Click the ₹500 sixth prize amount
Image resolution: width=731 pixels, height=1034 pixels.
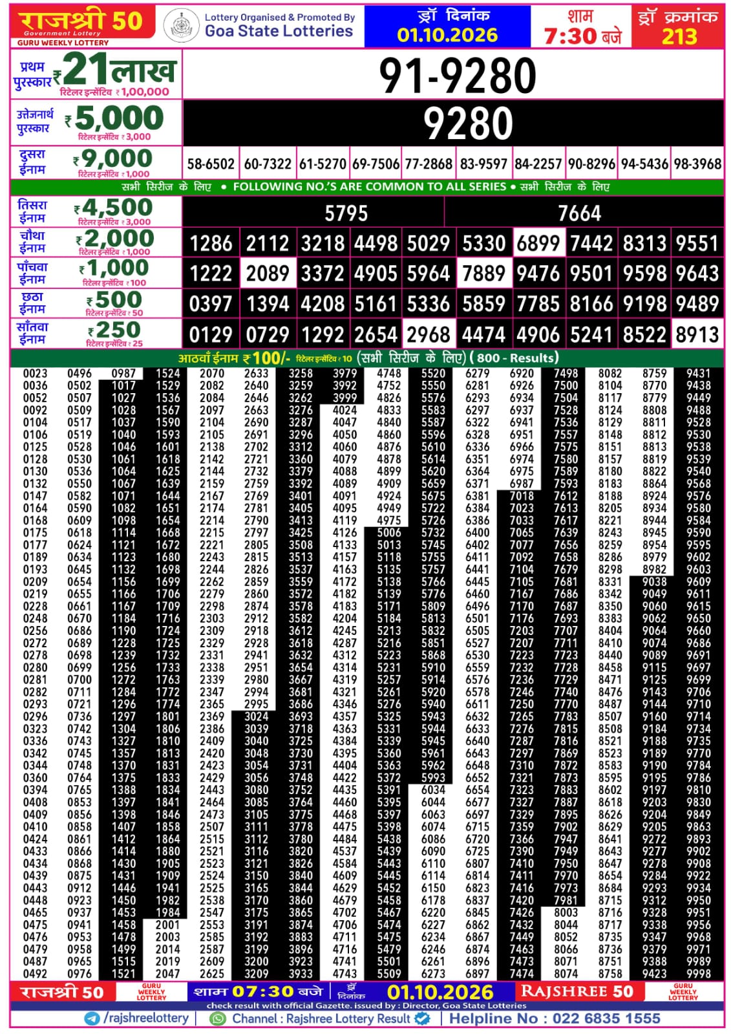(114, 299)
